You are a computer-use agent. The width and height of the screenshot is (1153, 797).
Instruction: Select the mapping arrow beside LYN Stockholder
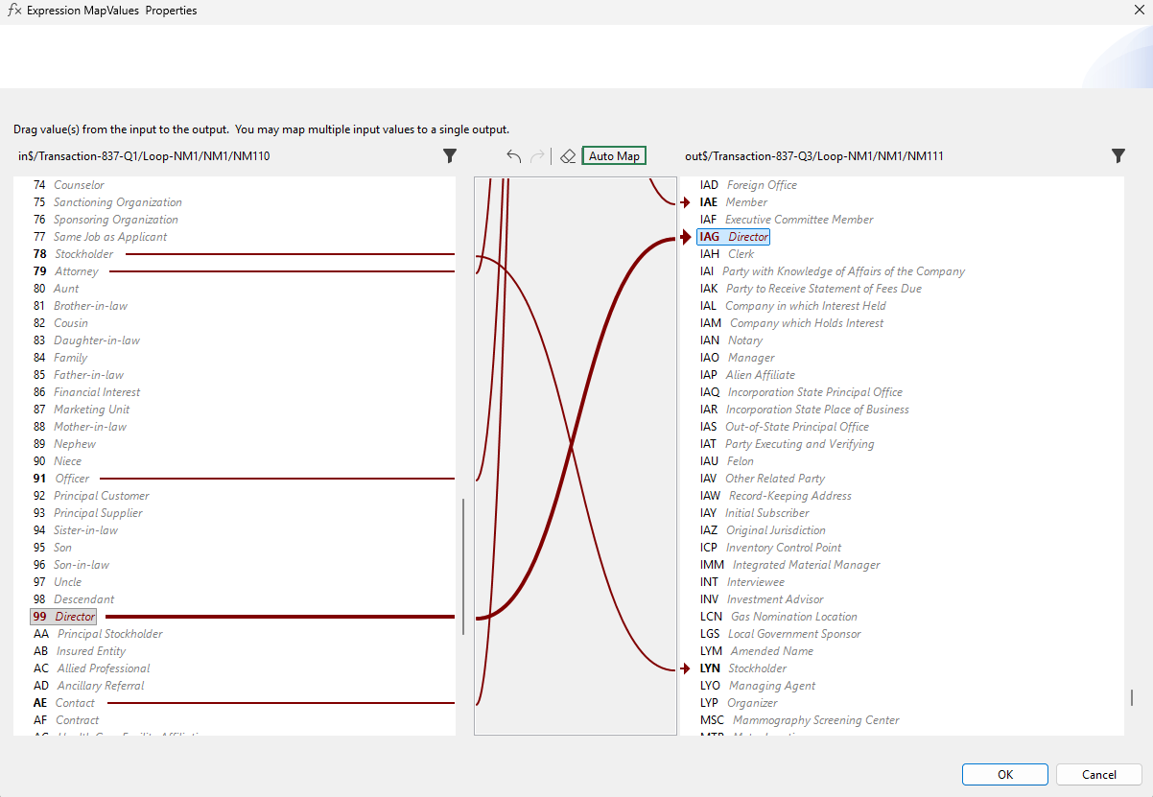coord(685,668)
